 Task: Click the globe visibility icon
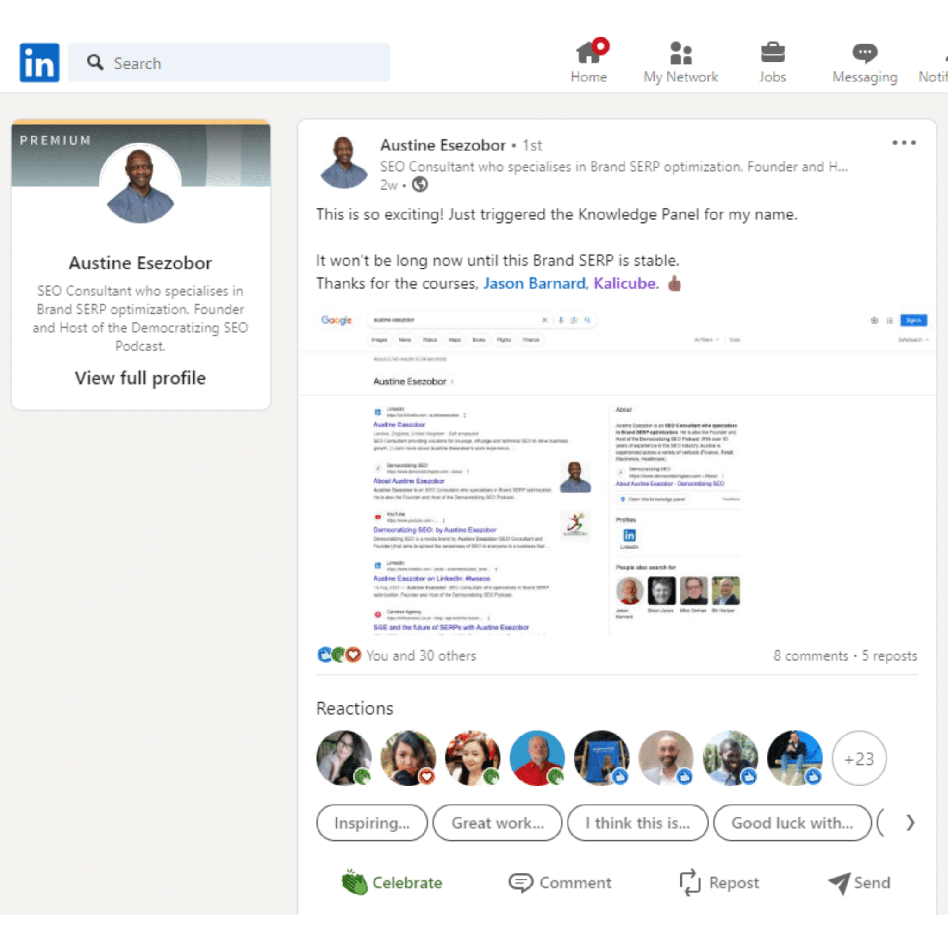click(x=419, y=185)
